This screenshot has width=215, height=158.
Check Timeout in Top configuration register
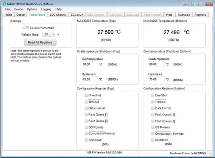click(x=86, y=102)
